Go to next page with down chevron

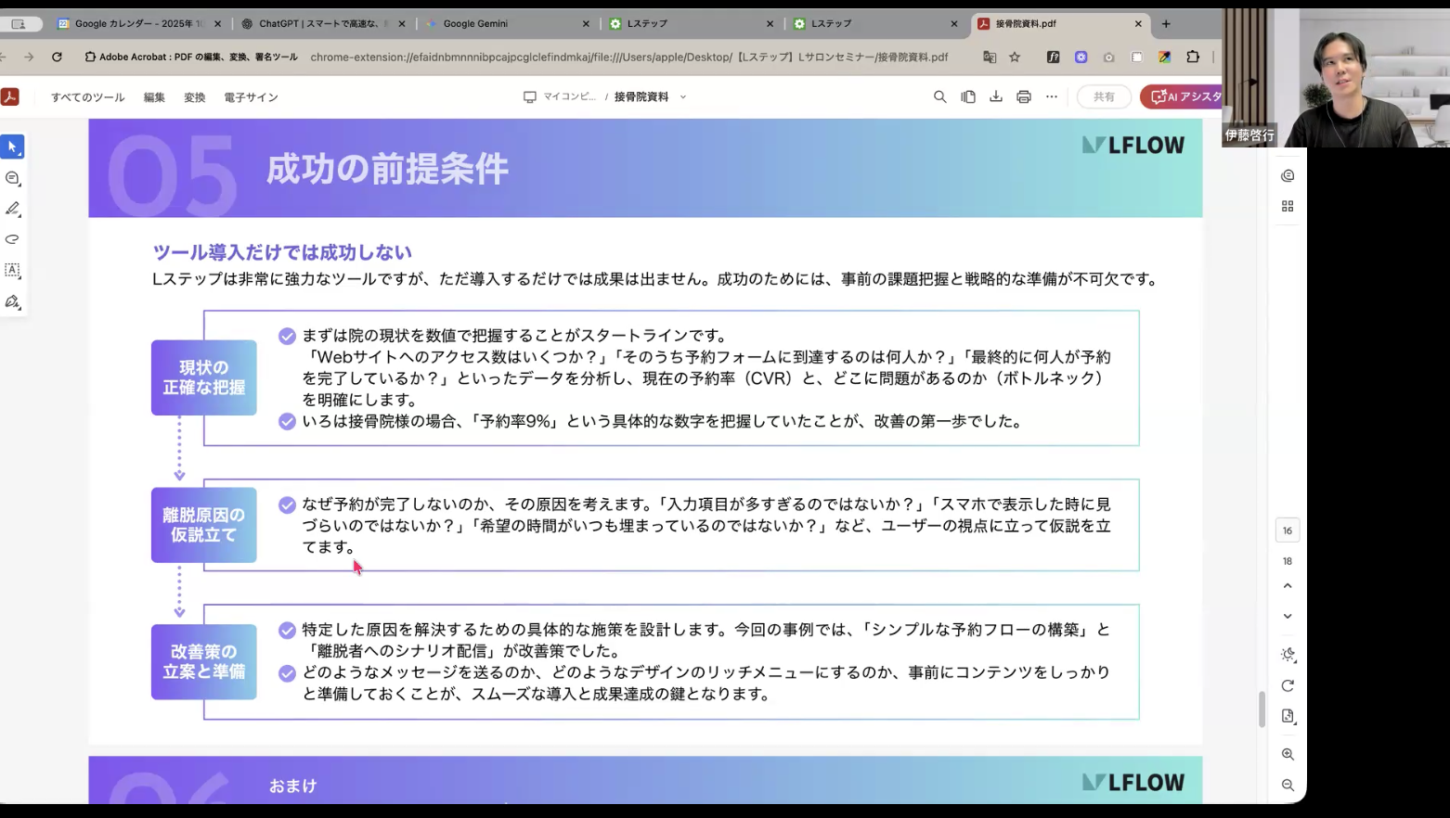[x=1288, y=616]
